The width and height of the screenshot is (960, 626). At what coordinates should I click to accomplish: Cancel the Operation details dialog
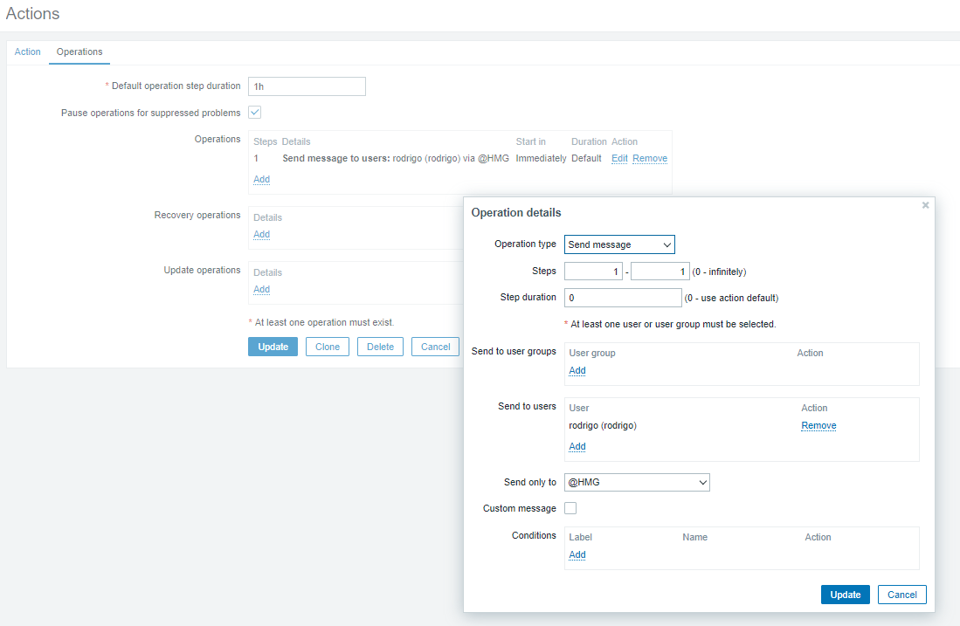coord(901,595)
